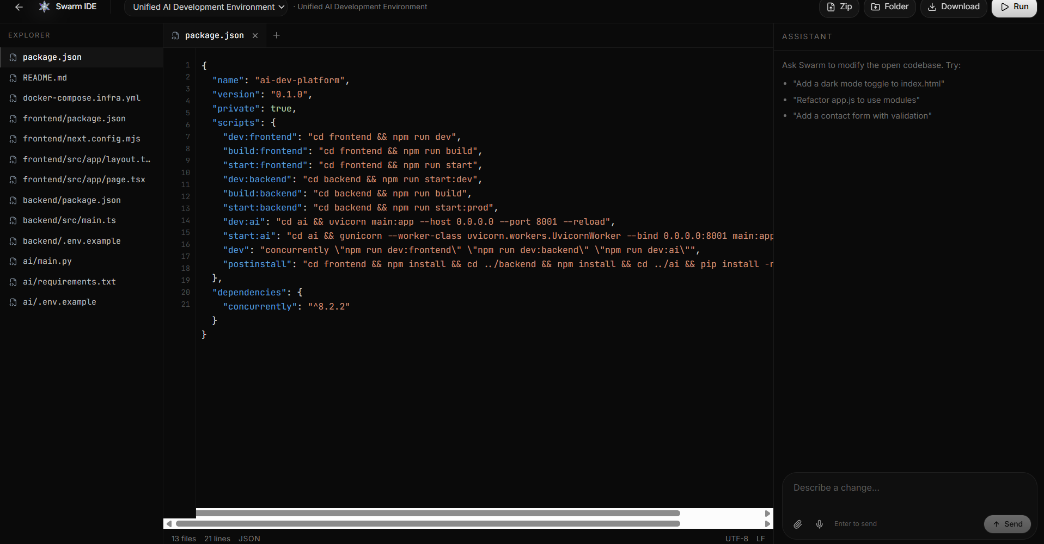1044x544 pixels.
Task: Click the "Add a dark mode toggle" suggestion
Action: [869, 84]
